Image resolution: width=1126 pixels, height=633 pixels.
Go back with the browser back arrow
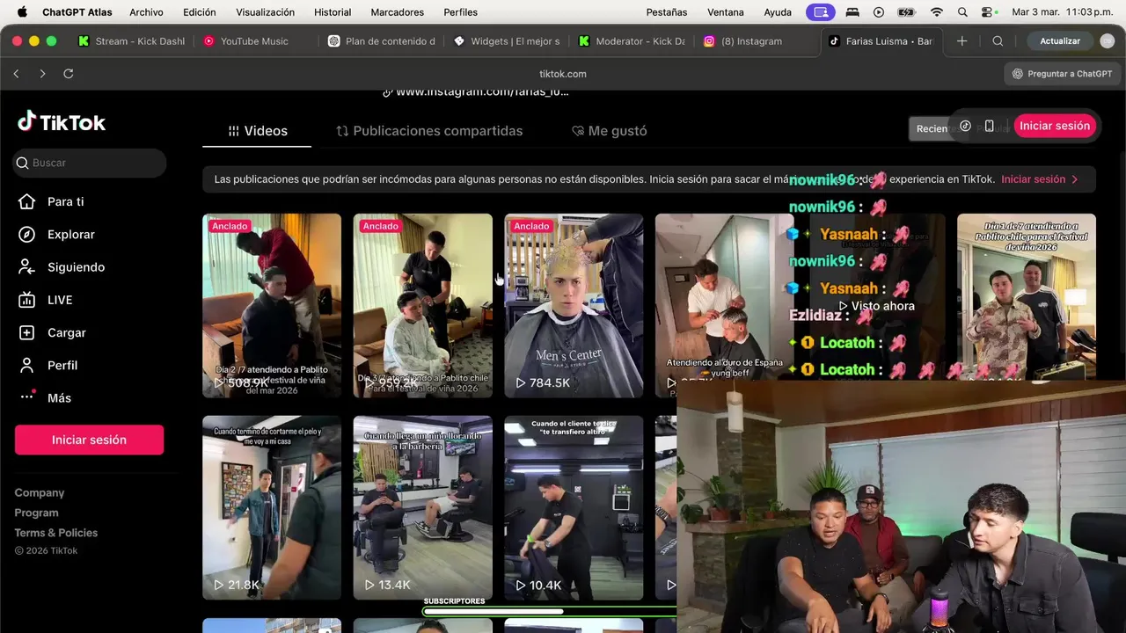17,74
